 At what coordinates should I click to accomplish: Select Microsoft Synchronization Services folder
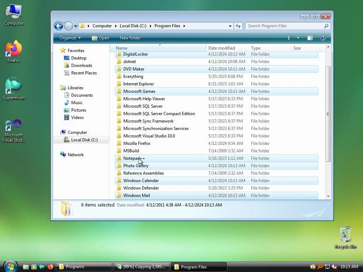(217, 128)
